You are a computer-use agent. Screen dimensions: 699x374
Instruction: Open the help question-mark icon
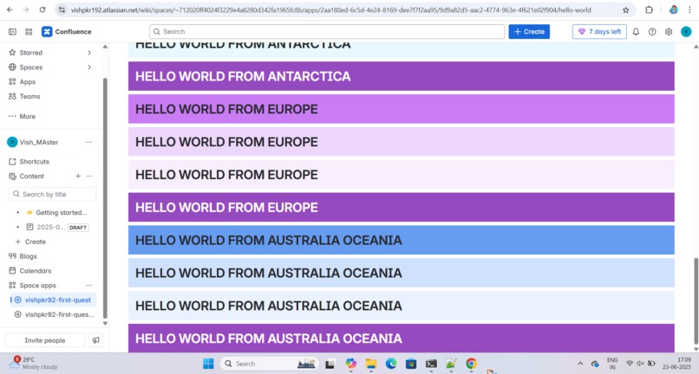652,32
